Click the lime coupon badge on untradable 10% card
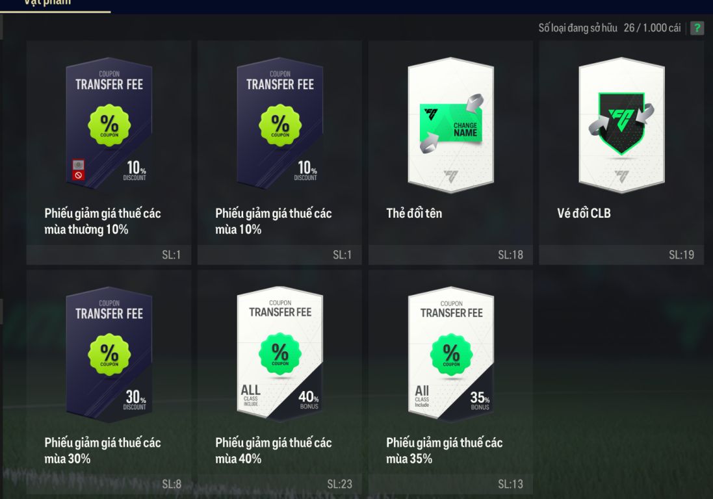 109,125
